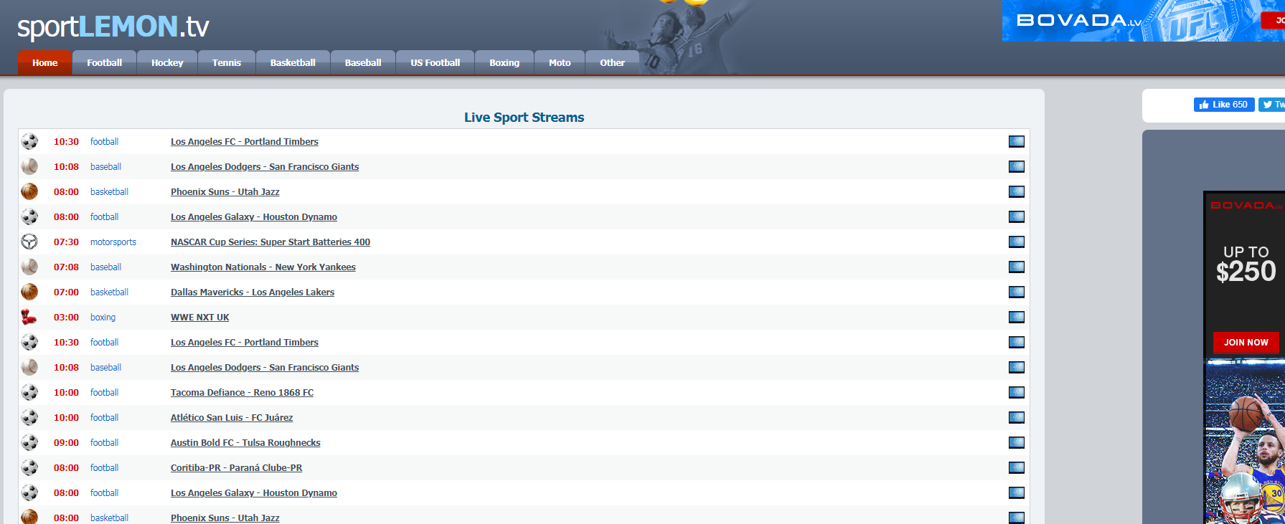Screen dimensions: 1285x524
Task: Open stream screen icon for Dallas Mavericks row
Action: point(1017,292)
